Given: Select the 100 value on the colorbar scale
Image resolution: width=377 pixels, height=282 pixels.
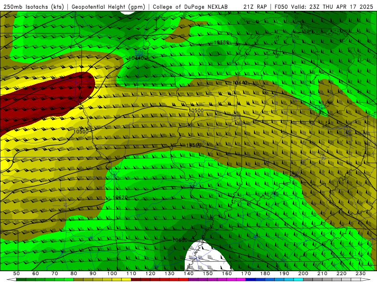Looking at the screenshot, I should click(112, 274).
